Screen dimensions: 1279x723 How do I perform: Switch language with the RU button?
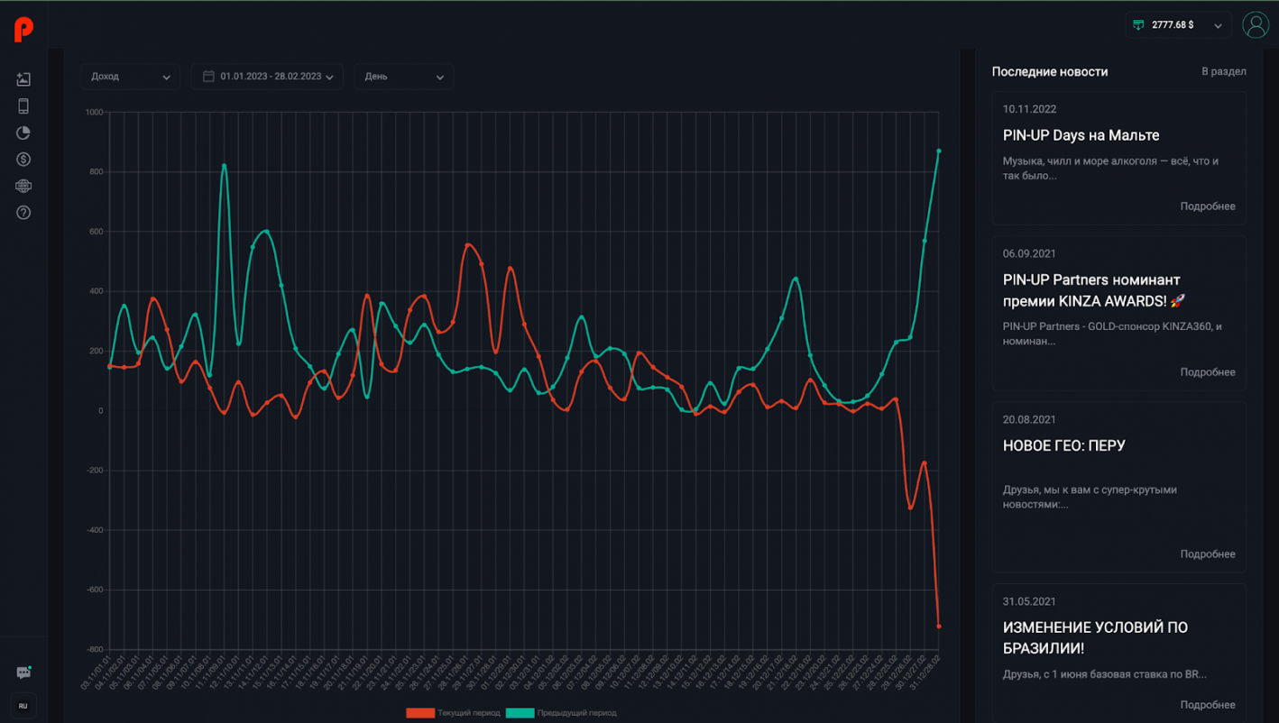click(23, 707)
